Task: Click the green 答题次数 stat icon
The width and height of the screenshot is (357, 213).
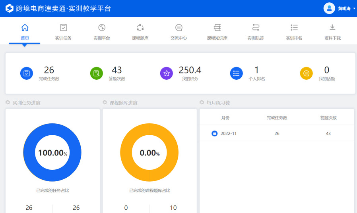Action: (97, 73)
